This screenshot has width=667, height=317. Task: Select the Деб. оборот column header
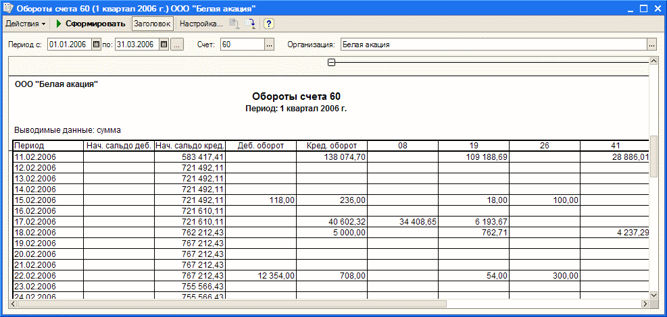point(261,146)
